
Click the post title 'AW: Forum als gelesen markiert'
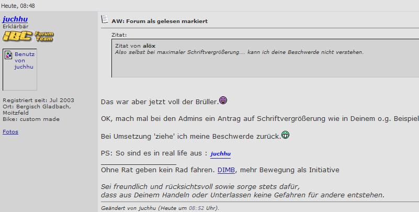pos(160,21)
